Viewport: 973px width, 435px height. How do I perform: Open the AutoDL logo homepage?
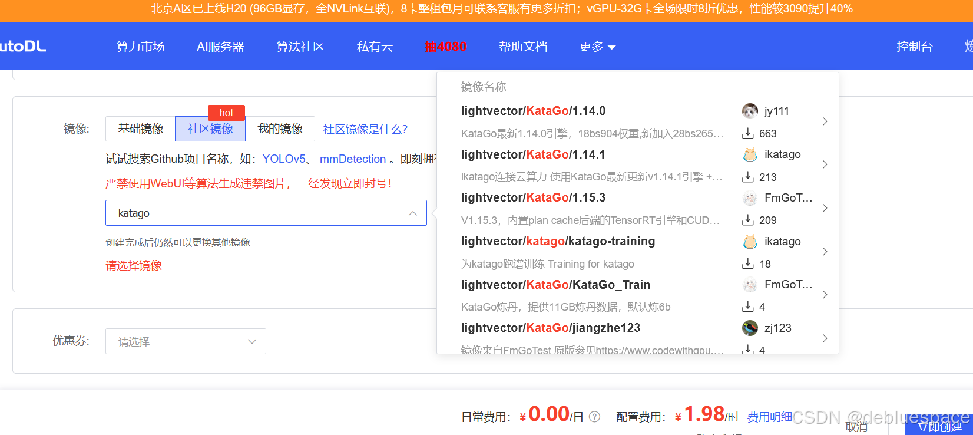[22, 47]
